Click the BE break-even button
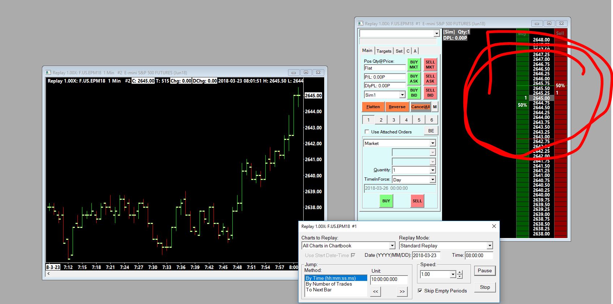Viewport: 613px width, 304px height. click(431, 131)
